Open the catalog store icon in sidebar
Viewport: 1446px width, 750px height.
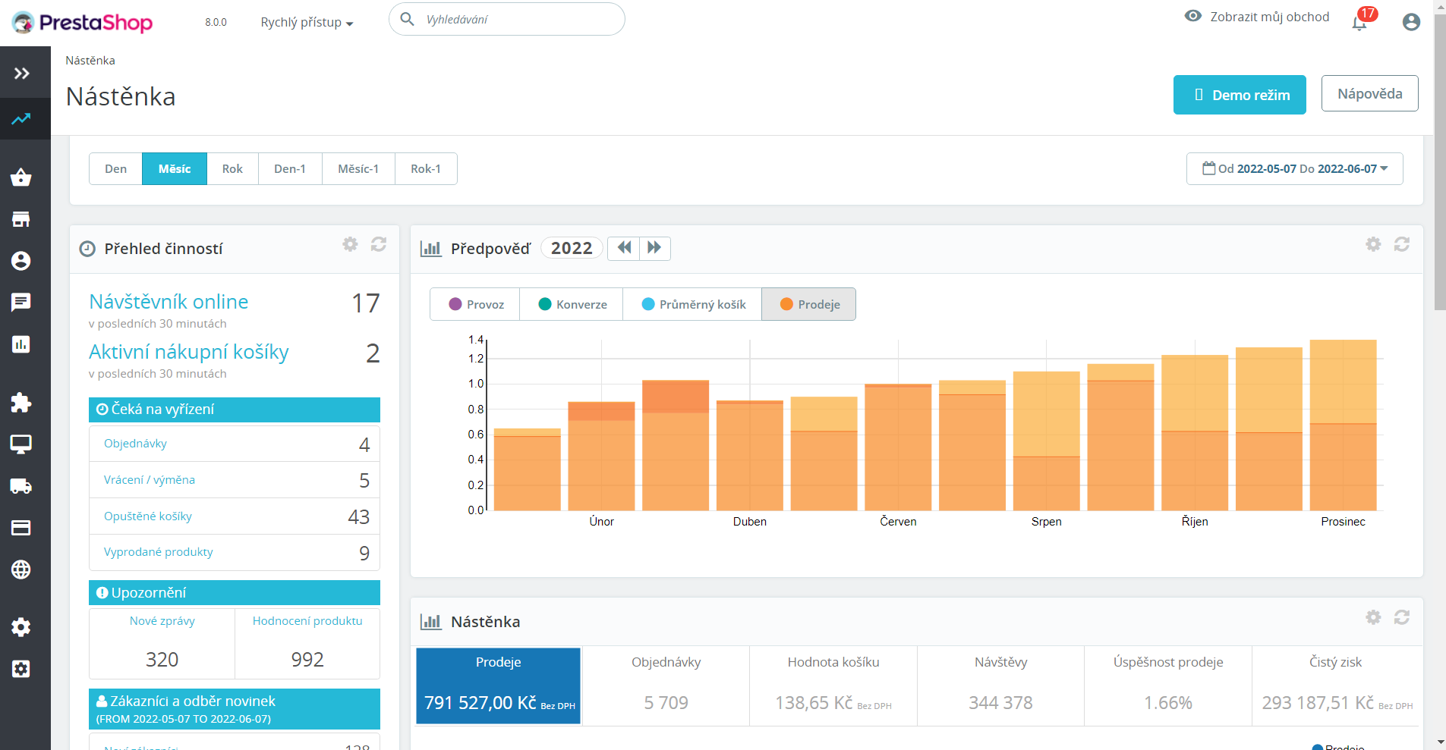(x=21, y=219)
